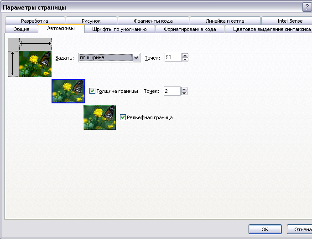Confirm settings with the ОК button
Screen dimensions: 312x239
(x=265, y=229)
